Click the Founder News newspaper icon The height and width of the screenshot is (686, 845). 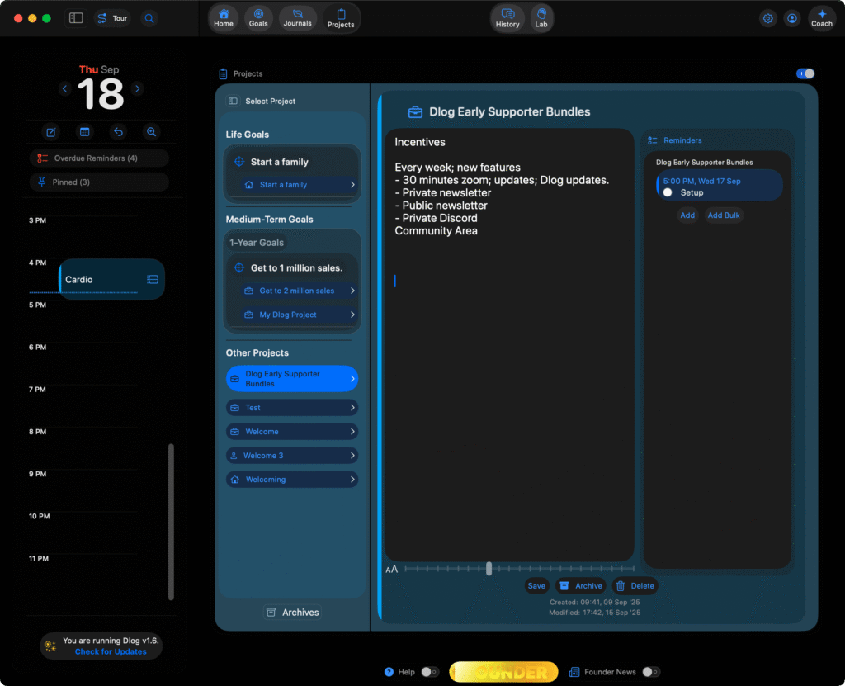click(574, 672)
